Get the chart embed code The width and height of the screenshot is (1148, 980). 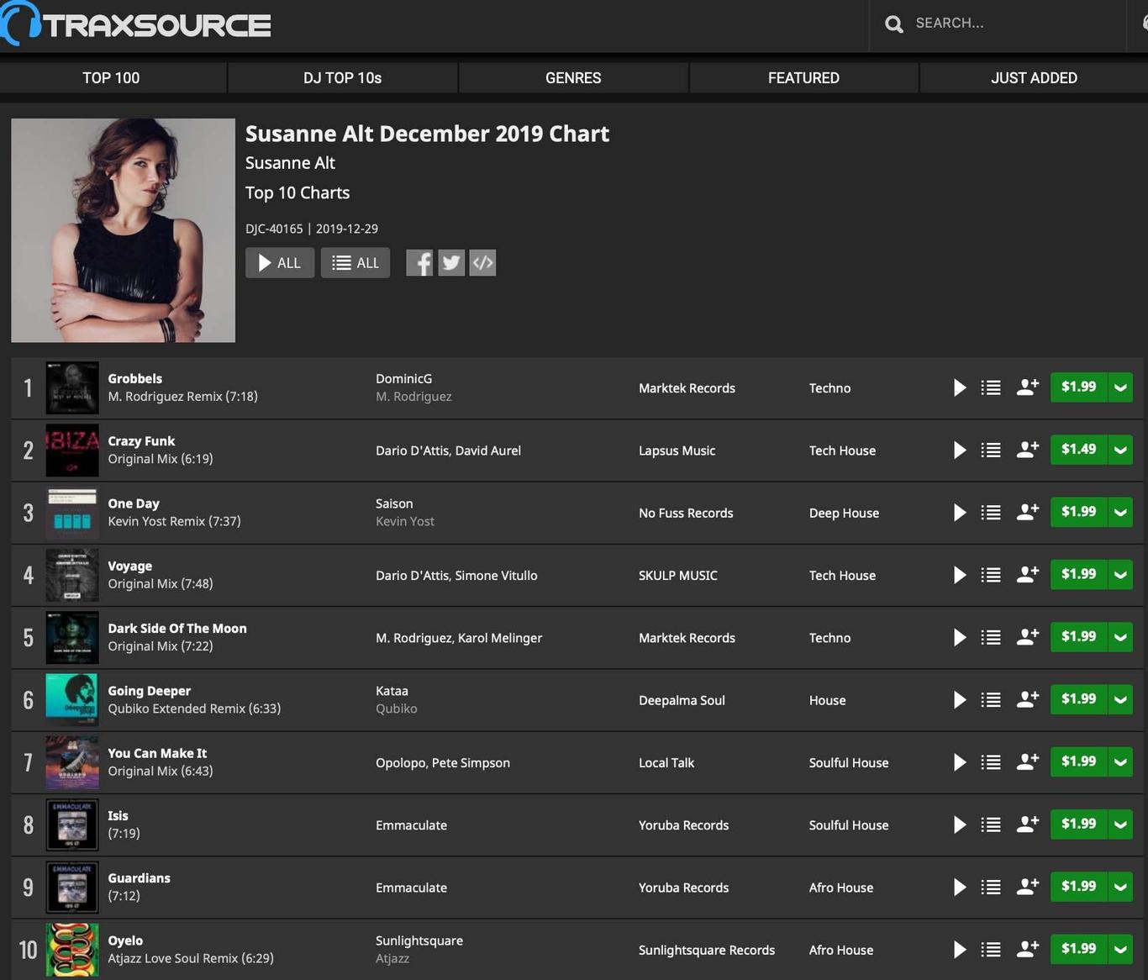pyautogui.click(x=482, y=263)
